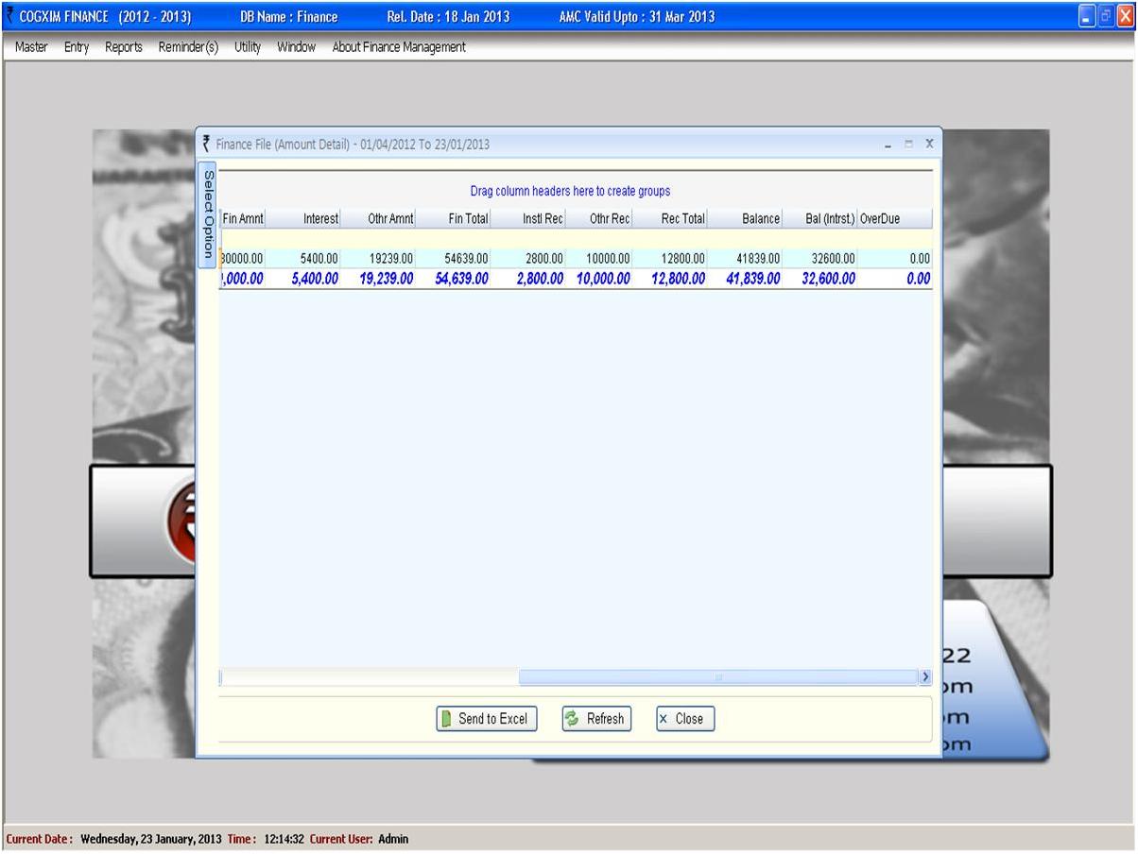Open the Entry menu
1138x854 pixels.
[77, 47]
